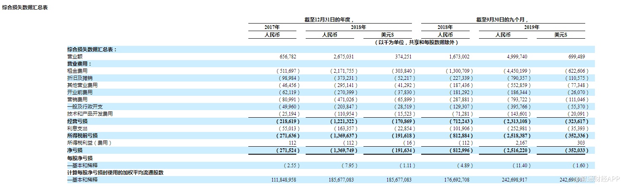Click the 净亏损 row label

[75, 150]
